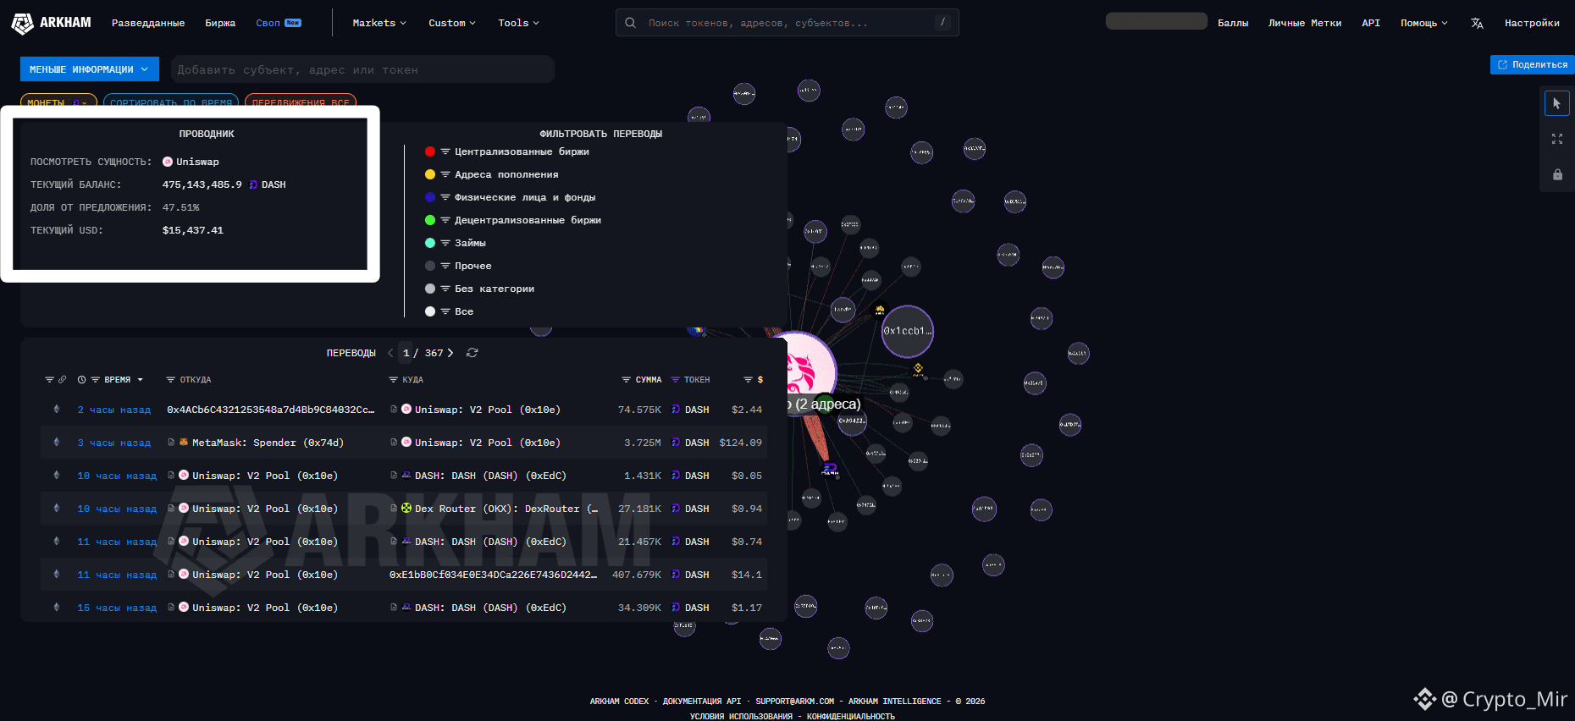Go to the previous transfers page

390,353
